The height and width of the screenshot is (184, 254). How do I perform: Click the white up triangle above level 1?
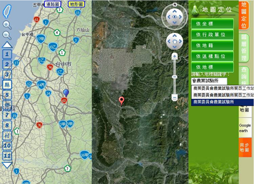pos(7,45)
